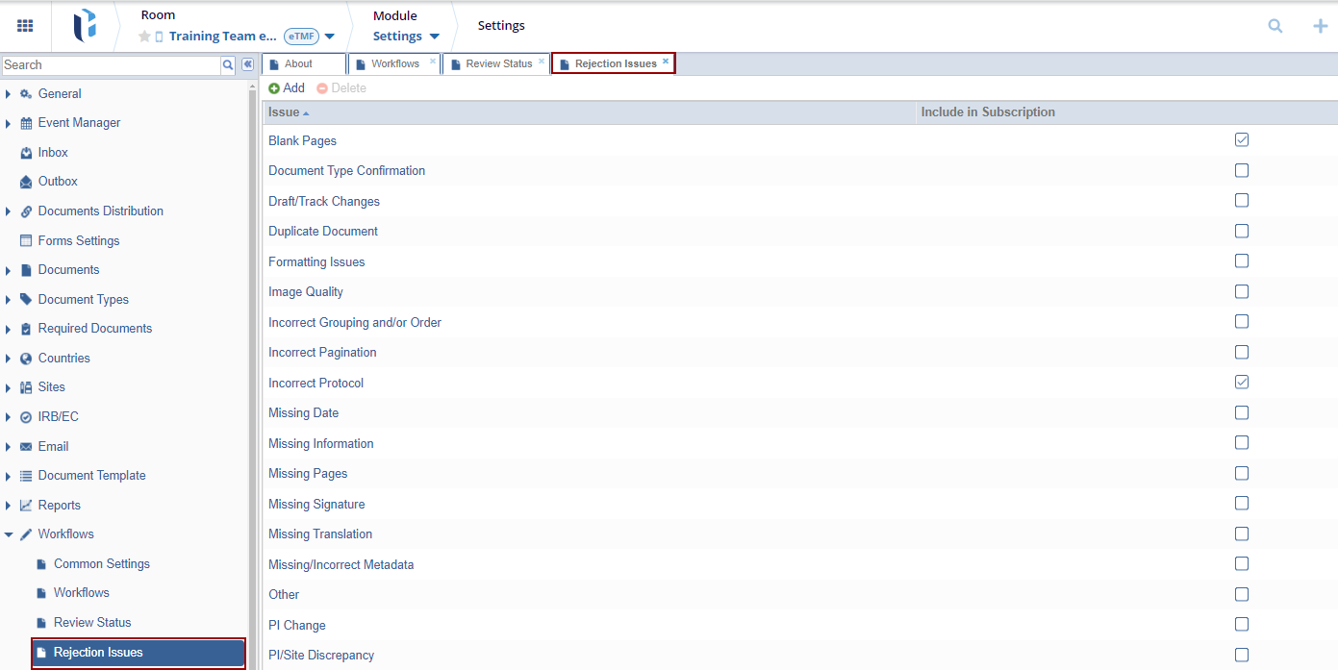
Task: Switch to the Review Status tab
Action: pyautogui.click(x=498, y=63)
